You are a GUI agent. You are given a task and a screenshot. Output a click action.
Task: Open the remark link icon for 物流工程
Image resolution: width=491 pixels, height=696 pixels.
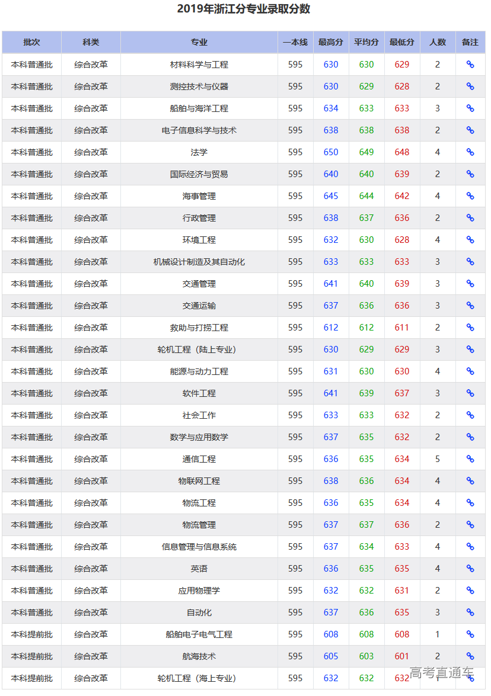point(470,503)
